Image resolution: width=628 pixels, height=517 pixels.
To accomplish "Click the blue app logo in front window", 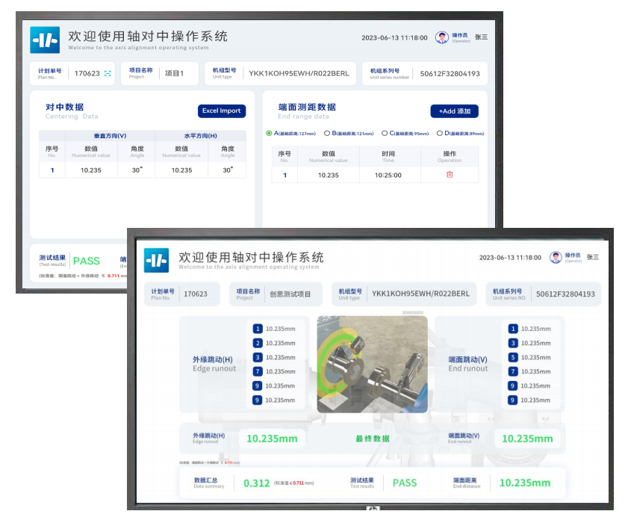I will point(156,260).
